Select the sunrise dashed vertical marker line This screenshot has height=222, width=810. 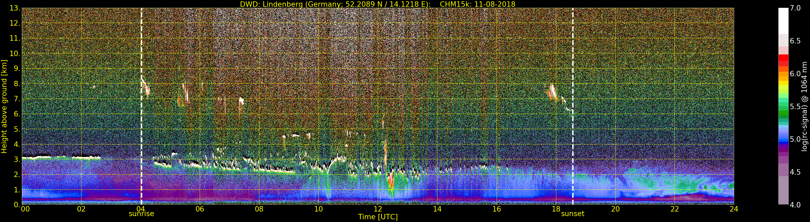pyautogui.click(x=141, y=106)
